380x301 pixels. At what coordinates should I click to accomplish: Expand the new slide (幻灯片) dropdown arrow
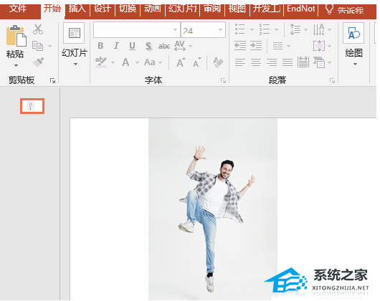[x=75, y=64]
